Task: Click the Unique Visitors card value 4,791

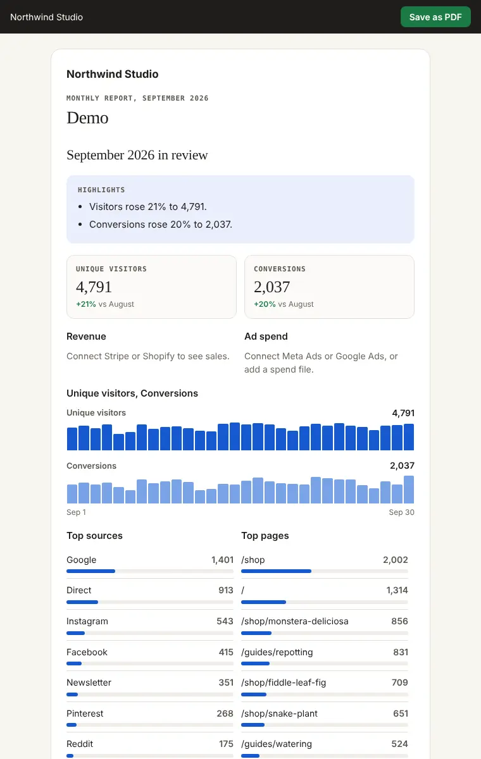Action: pyautogui.click(x=94, y=287)
